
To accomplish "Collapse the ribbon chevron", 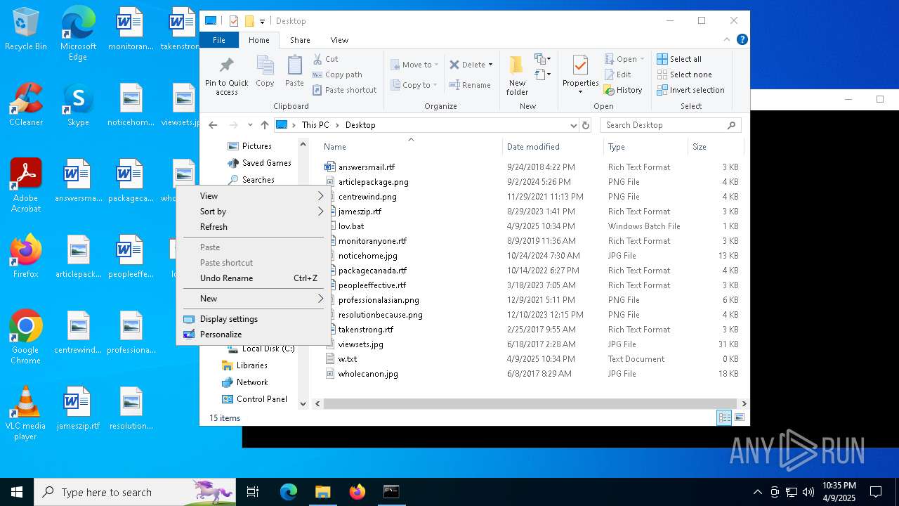I will tap(727, 40).
